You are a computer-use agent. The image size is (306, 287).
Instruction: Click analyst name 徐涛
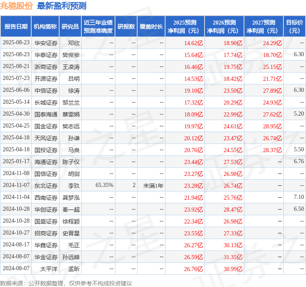click(x=74, y=91)
